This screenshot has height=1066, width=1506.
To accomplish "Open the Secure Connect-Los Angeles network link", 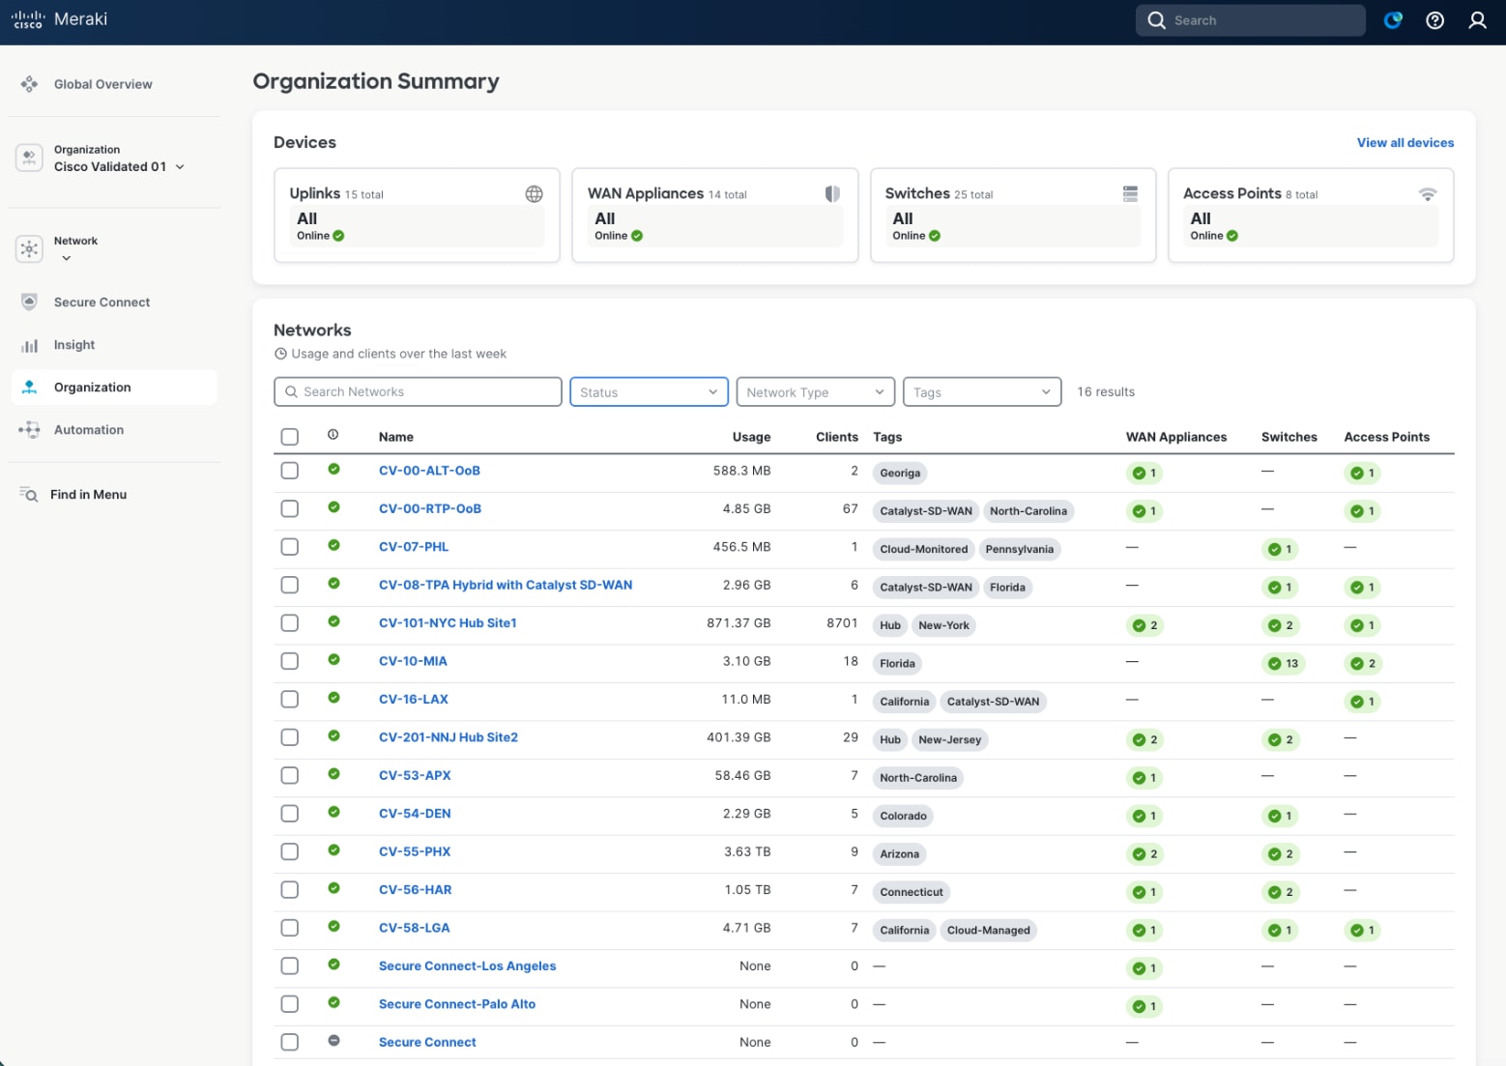I will point(468,966).
